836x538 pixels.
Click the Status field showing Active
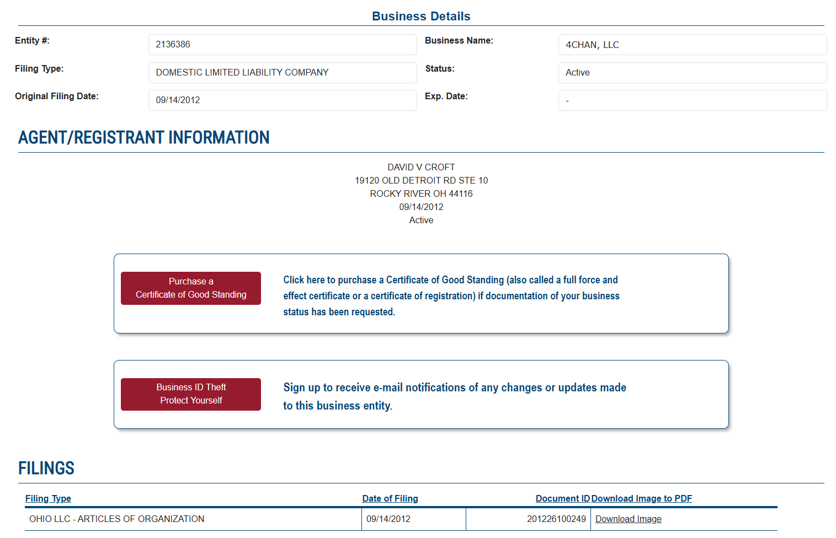click(692, 73)
